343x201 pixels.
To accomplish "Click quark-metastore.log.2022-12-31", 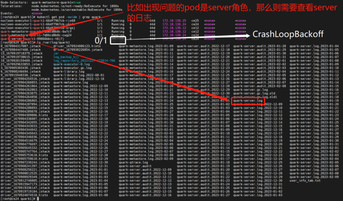I will [80, 166].
